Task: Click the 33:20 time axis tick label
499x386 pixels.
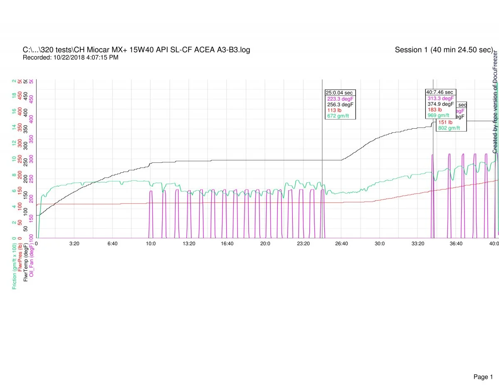Action: click(x=418, y=244)
